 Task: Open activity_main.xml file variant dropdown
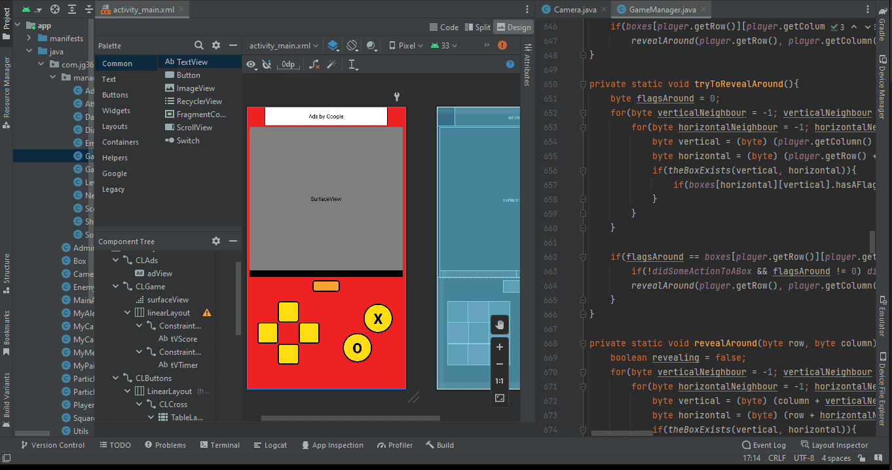coord(284,46)
